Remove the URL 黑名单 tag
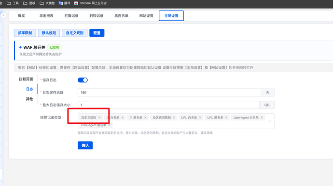This screenshot has height=186, width=333. [226, 118]
